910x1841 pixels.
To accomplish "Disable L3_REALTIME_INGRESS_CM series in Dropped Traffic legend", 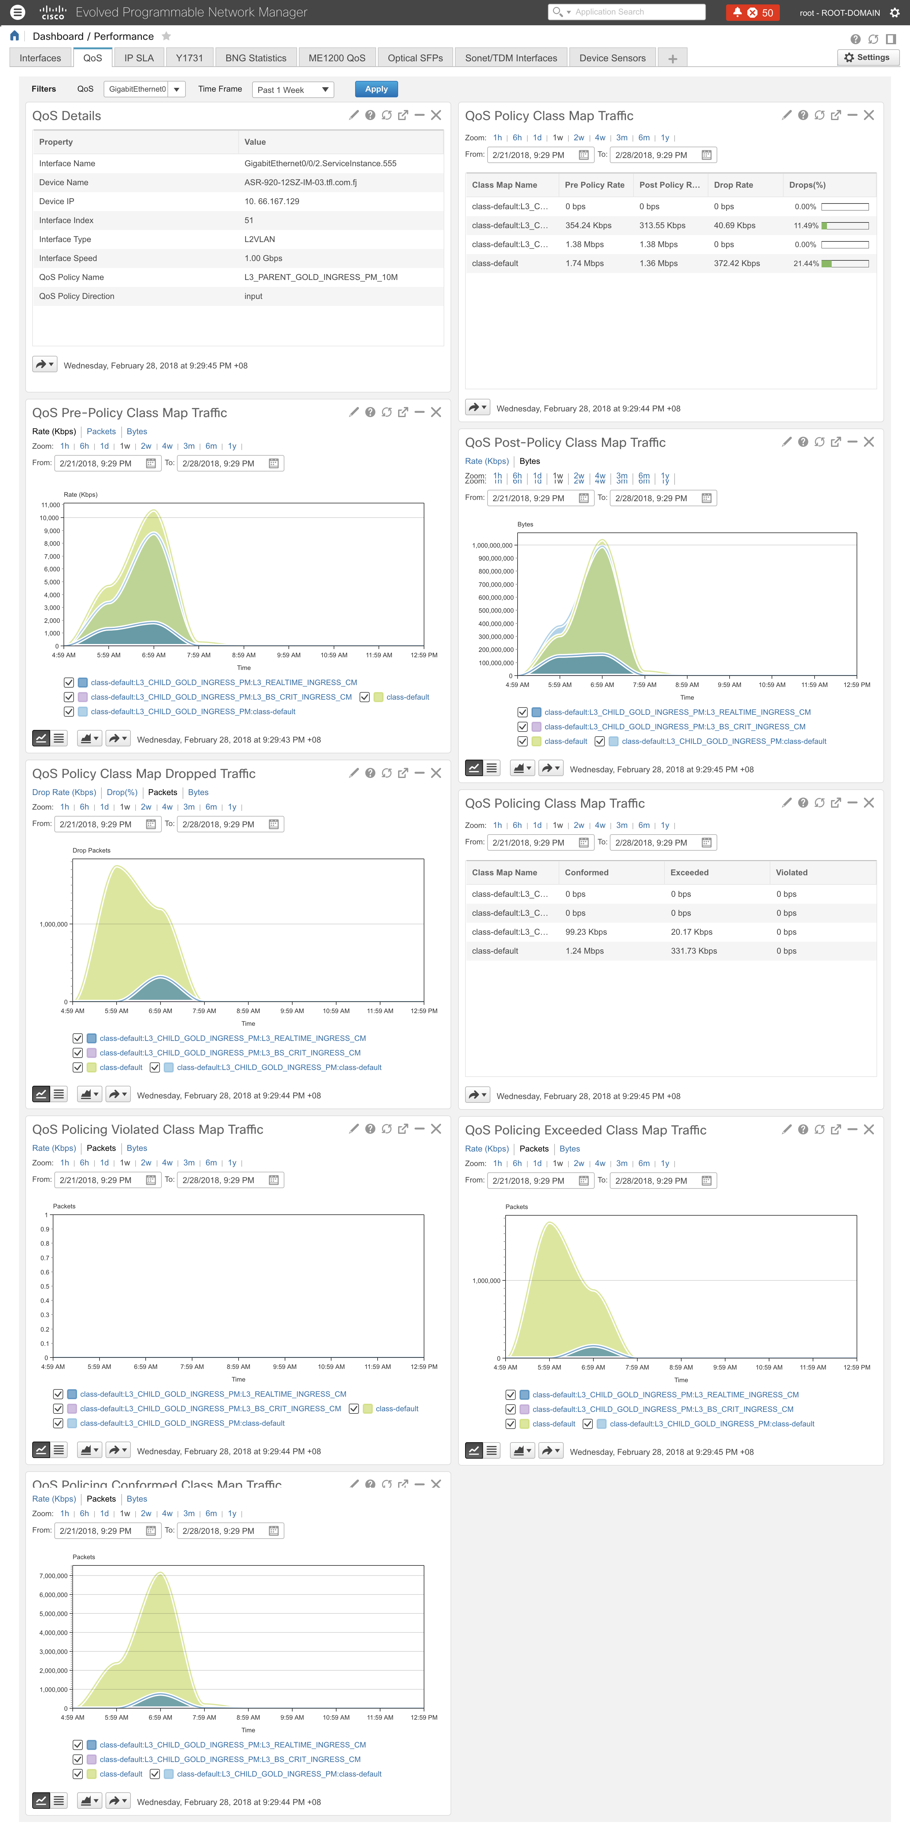I will (x=78, y=1038).
